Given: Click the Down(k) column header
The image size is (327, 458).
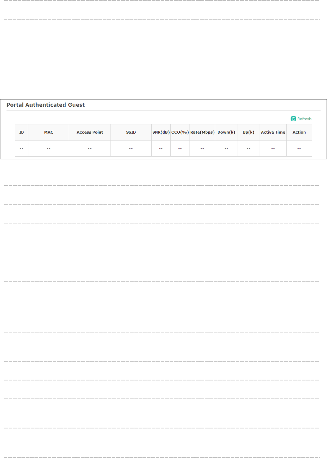Looking at the screenshot, I should [x=226, y=132].
